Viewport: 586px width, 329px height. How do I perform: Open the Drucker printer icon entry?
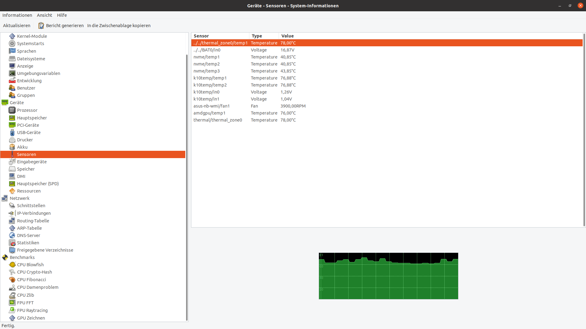coord(12,140)
